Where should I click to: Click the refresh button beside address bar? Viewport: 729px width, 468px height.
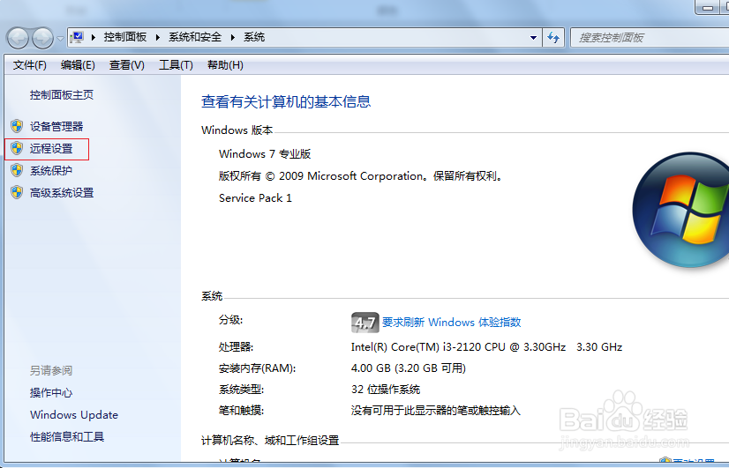click(553, 38)
